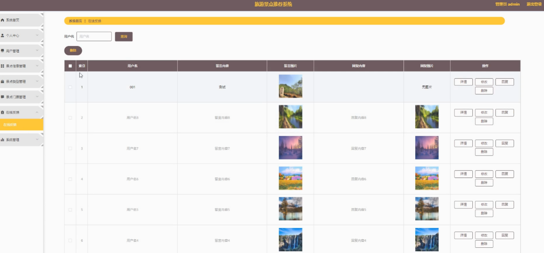Click 回复 button in row 用户名6
The height and width of the screenshot is (253, 544).
505,174
